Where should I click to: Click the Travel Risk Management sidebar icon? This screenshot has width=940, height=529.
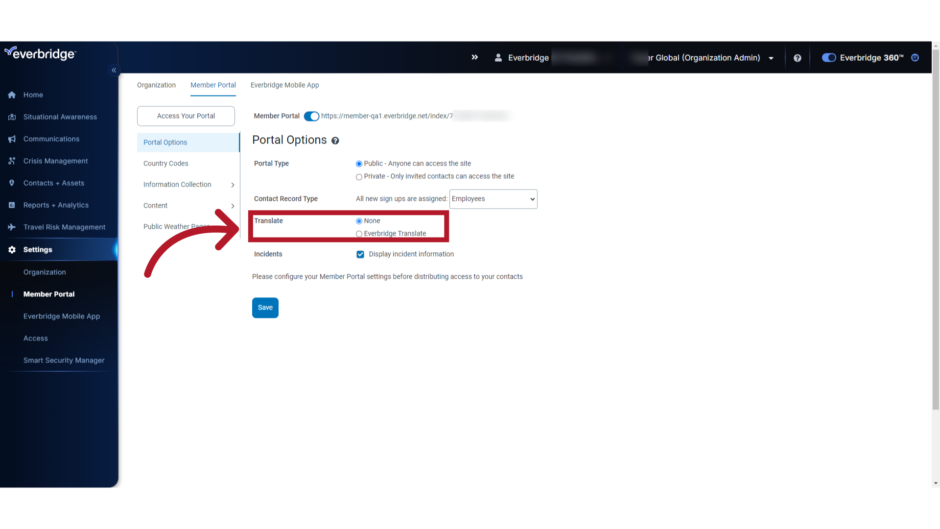12,227
